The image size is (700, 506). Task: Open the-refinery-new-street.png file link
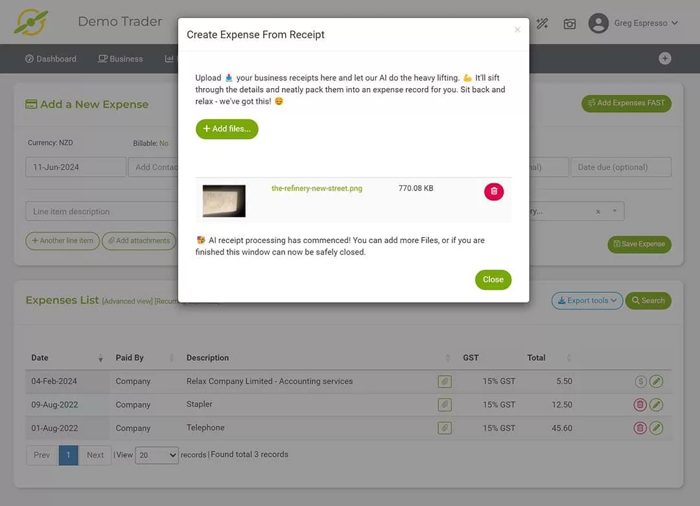(317, 189)
